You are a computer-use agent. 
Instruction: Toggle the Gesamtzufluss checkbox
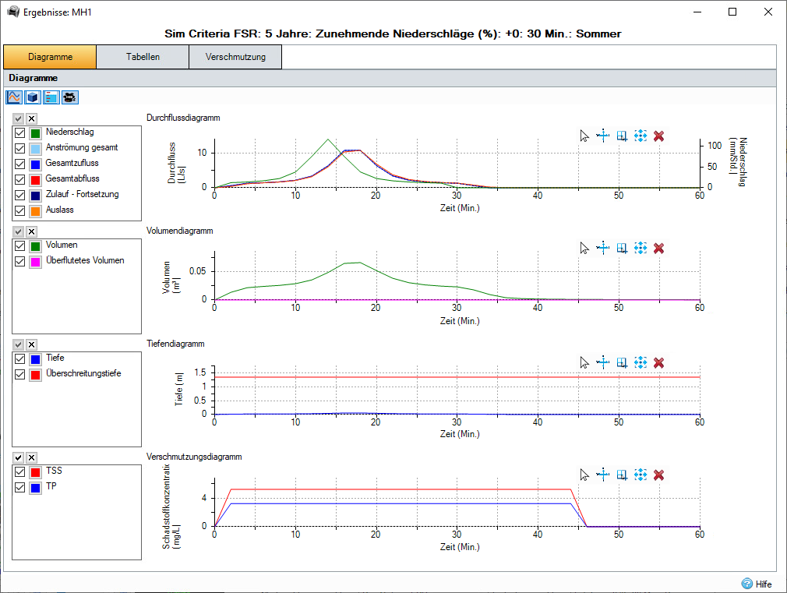pos(19,164)
